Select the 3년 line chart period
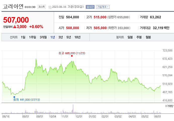The height and width of the screenshot is (121, 174). 61,37
